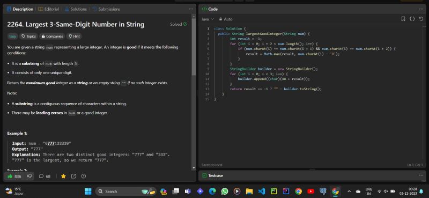
Task: Click the Solved status indicator
Action: [179, 24]
